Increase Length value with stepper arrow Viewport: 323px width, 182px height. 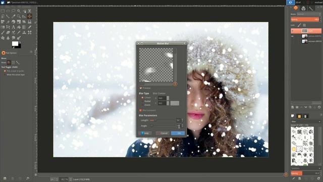coord(182,119)
